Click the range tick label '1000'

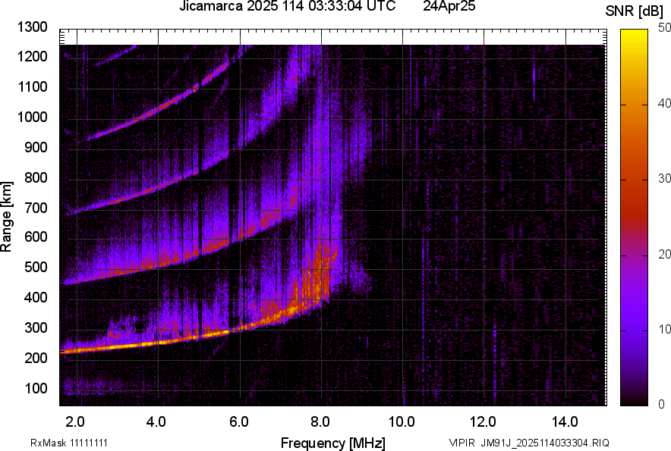pos(32,117)
